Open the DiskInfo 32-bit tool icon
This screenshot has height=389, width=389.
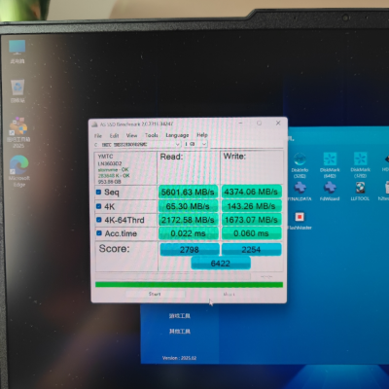pos(300,164)
